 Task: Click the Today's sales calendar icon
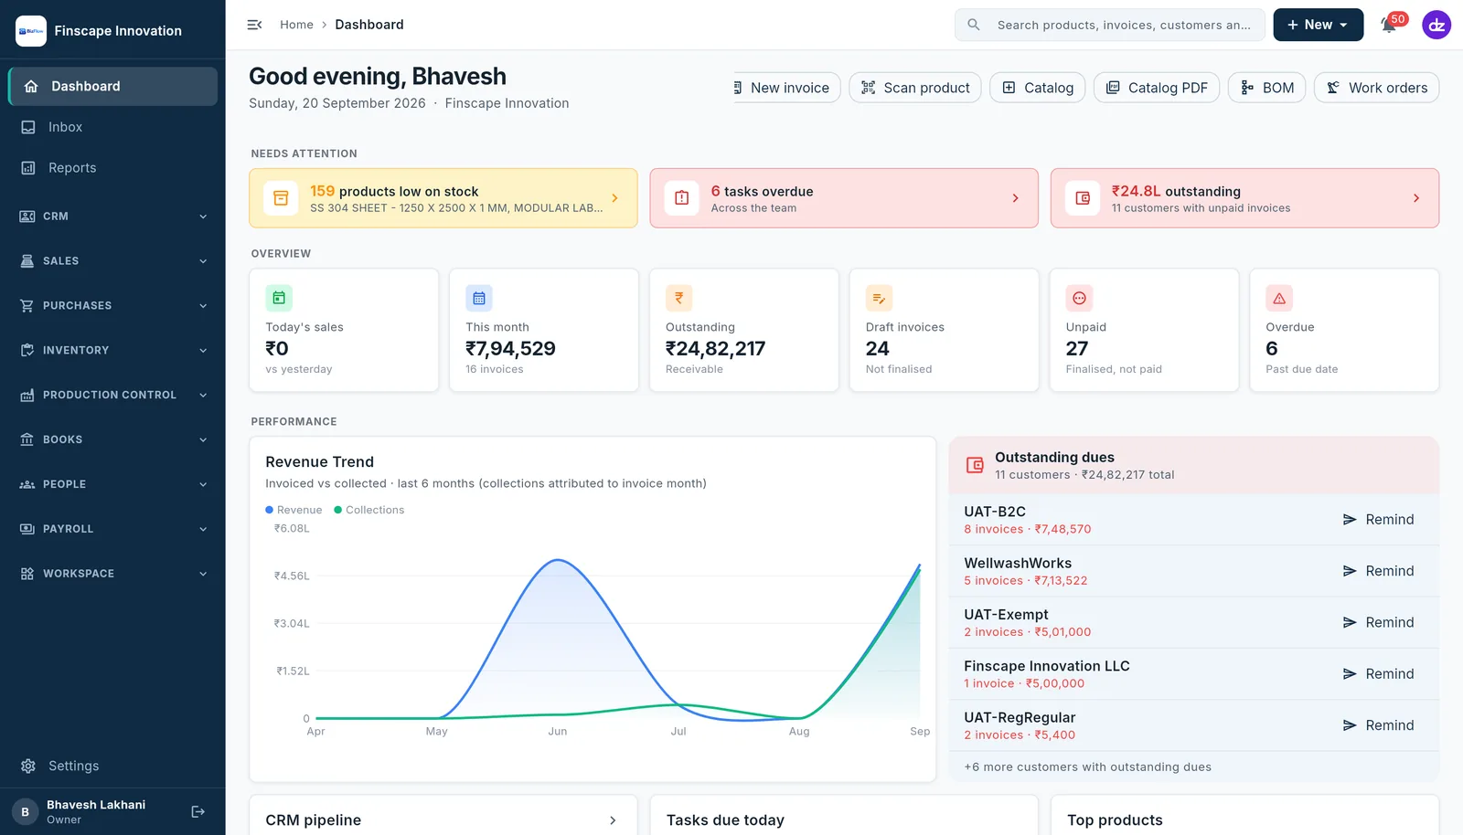point(279,298)
